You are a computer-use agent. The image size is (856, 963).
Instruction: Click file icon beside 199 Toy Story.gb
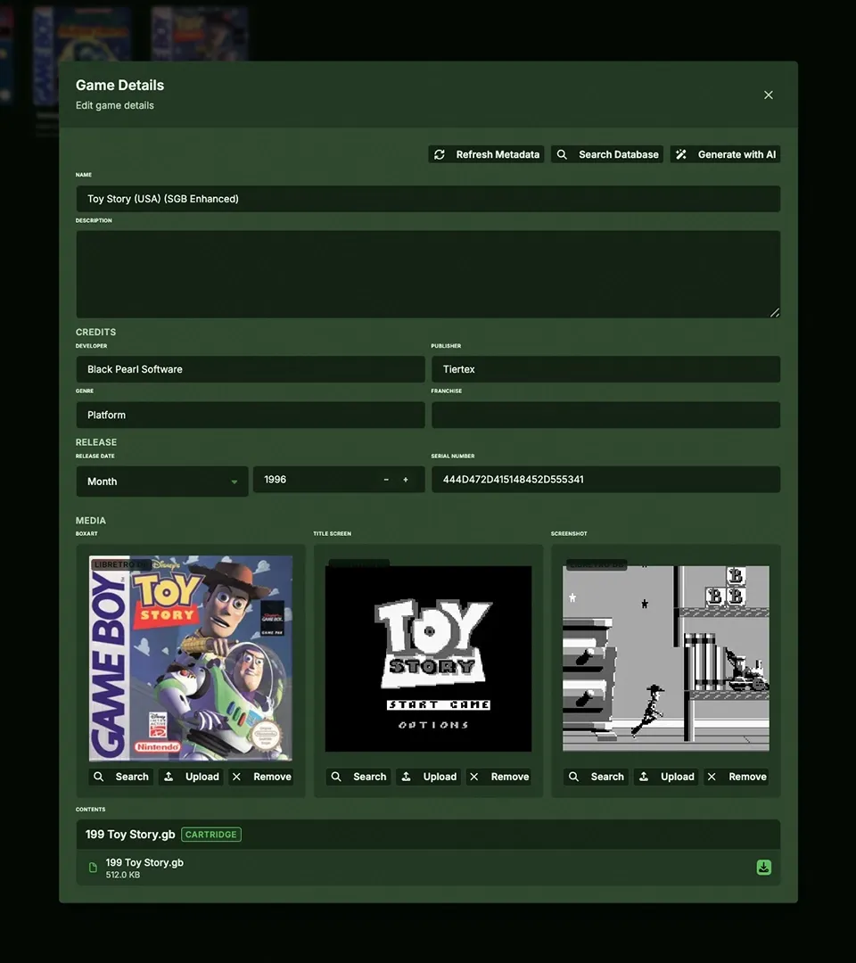point(93,868)
